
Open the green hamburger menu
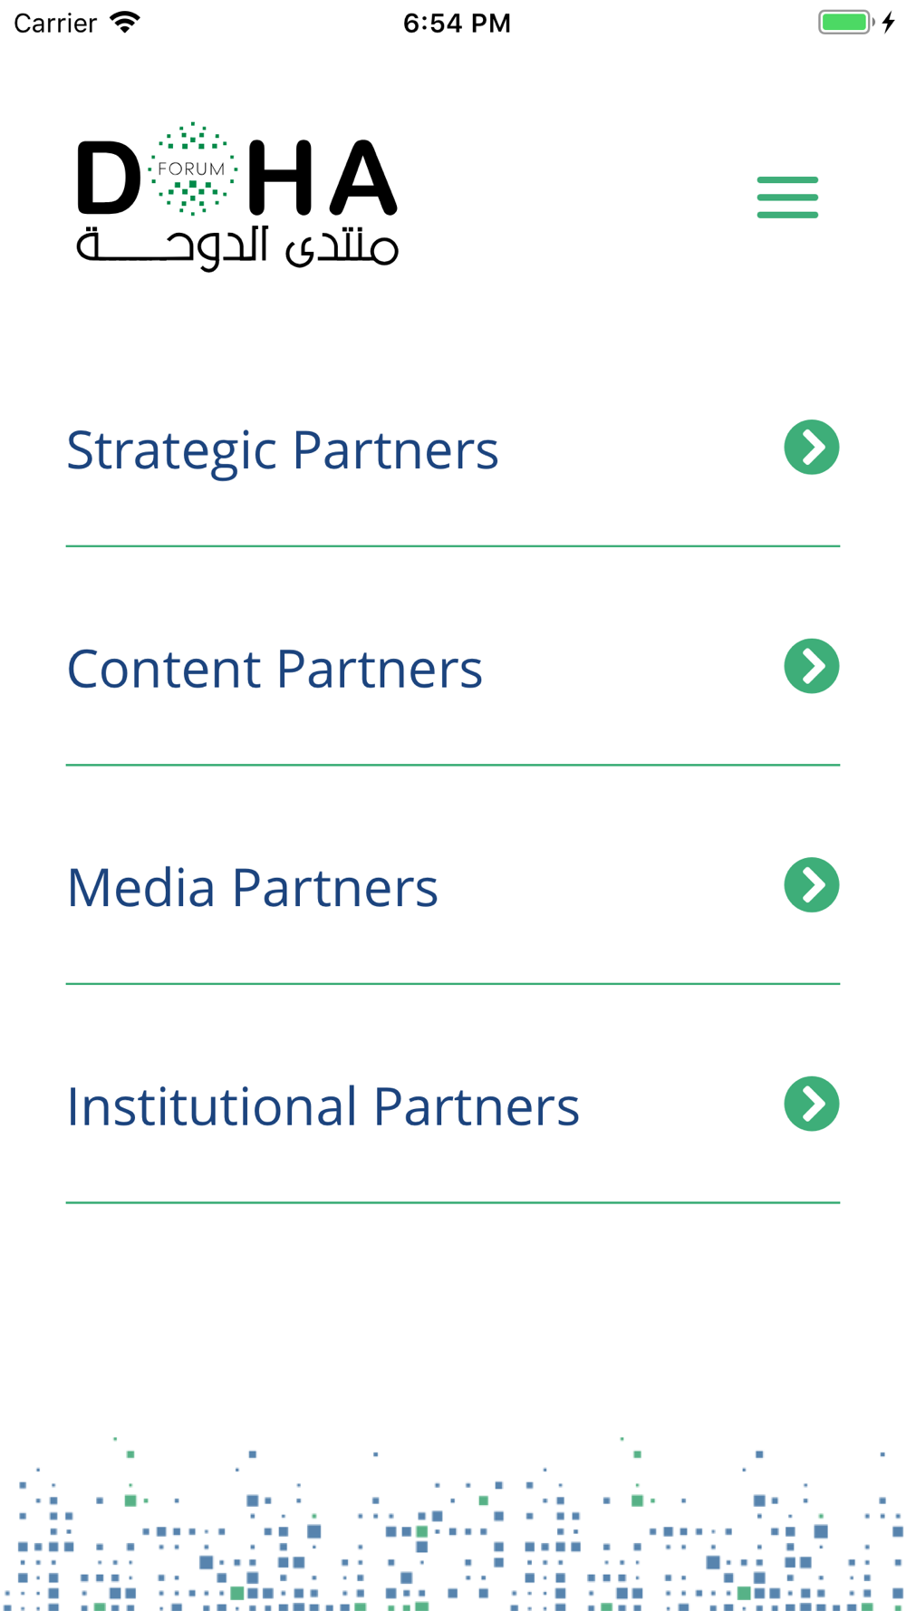787,197
